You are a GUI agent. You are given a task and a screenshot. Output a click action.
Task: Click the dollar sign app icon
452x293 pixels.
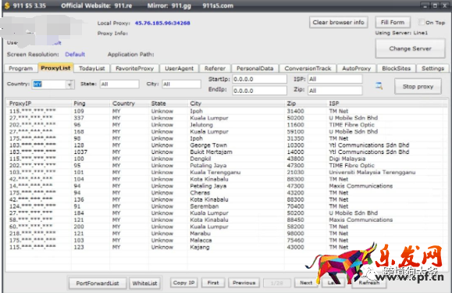(7, 5)
